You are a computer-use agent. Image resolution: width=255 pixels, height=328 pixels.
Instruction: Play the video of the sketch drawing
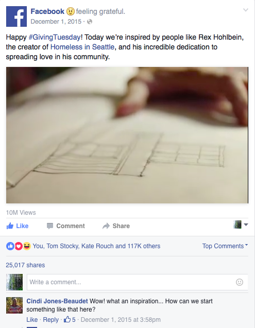tap(127, 135)
